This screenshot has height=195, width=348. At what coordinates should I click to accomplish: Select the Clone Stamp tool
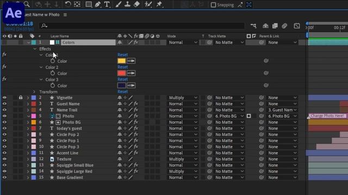click(x=127, y=4)
